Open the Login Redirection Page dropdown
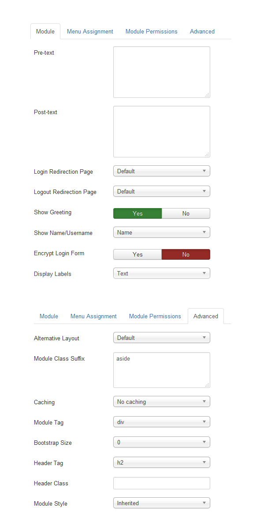The image size is (260, 529). (x=162, y=171)
